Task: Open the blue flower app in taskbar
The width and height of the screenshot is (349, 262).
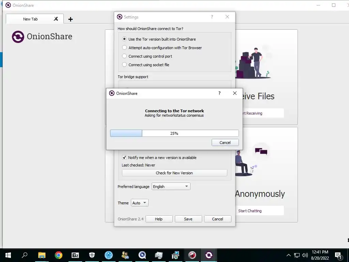Action: coord(109,255)
